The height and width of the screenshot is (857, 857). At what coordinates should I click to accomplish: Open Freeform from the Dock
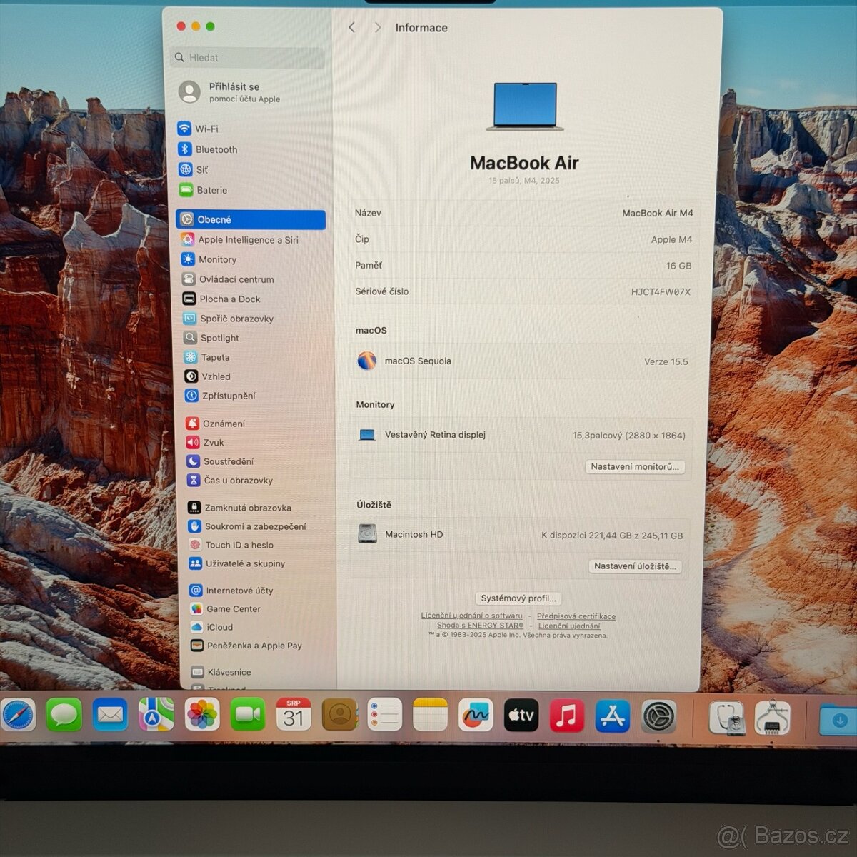pos(476,715)
